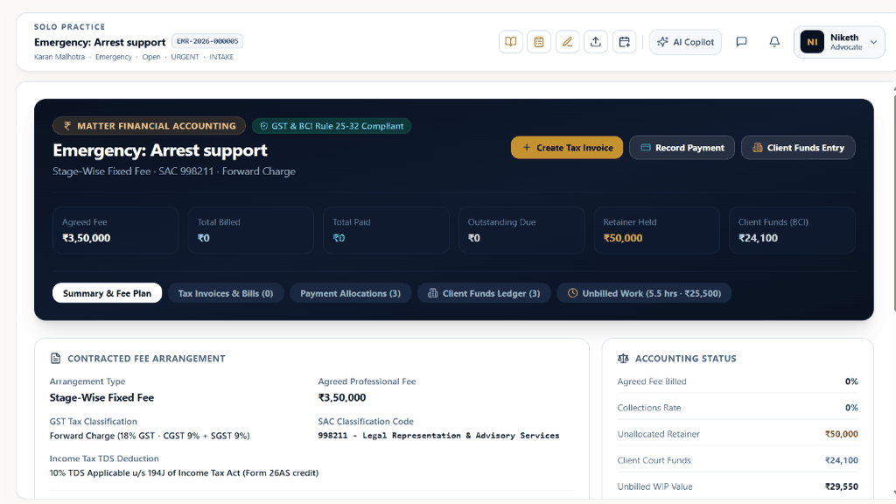Screen dimensions: 896x504
Task: Click the Agreed Fee ₹3,50,000 card
Action: [115, 230]
